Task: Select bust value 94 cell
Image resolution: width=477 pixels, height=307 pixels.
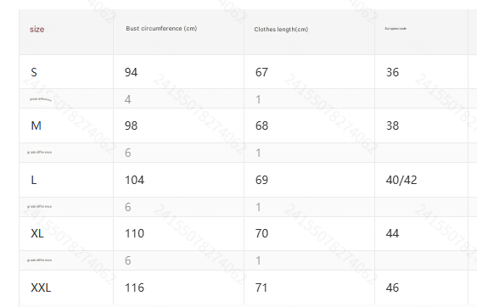Action: coord(131,72)
